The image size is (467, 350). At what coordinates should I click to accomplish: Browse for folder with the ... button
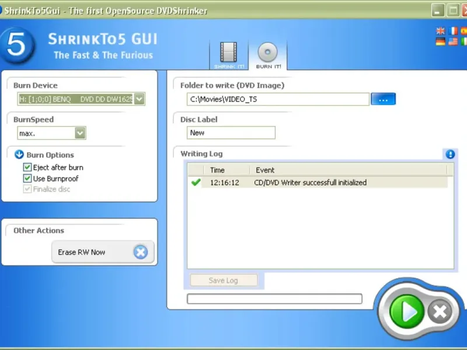(383, 99)
